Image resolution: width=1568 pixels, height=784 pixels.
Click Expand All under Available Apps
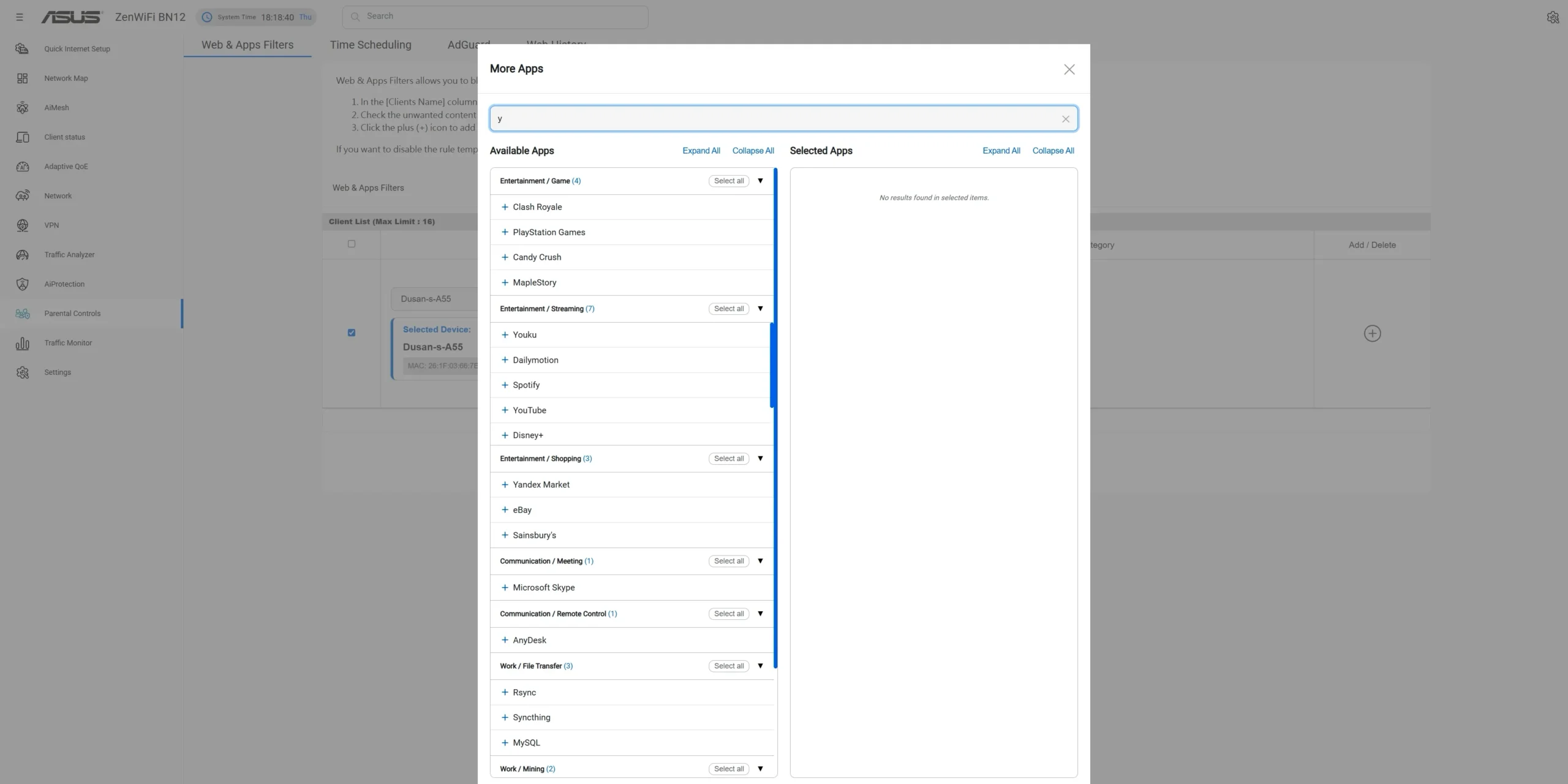pyautogui.click(x=701, y=151)
